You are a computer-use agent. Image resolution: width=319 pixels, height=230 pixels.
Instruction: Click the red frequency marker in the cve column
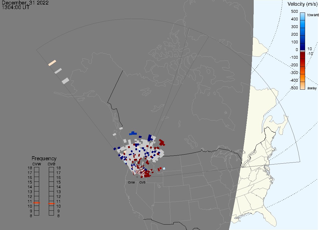tap(51, 204)
